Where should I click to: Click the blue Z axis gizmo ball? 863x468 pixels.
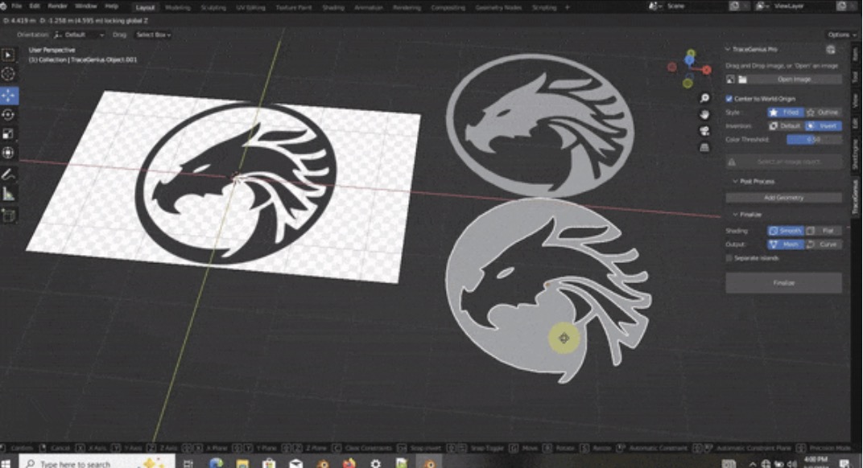point(690,60)
